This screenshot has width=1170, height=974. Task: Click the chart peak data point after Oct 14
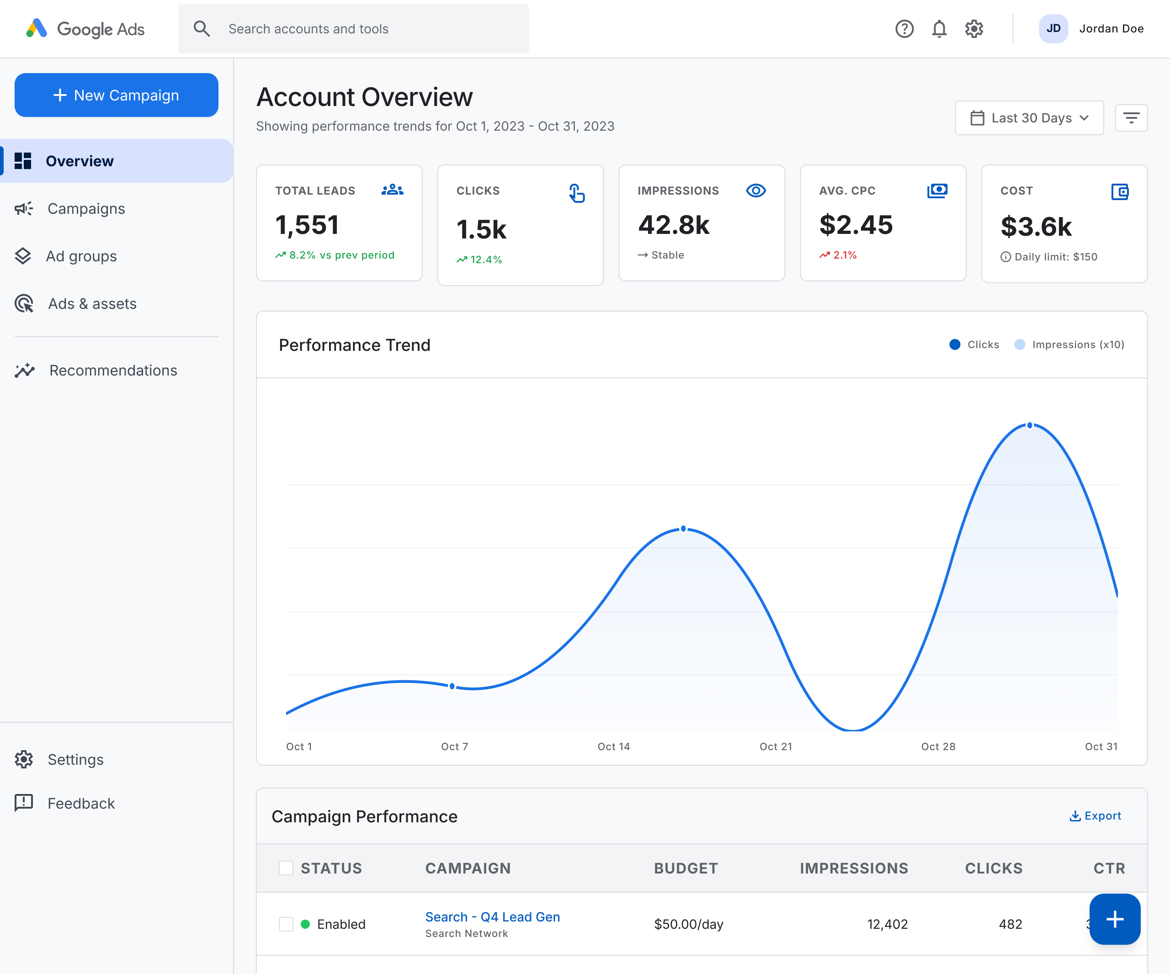pyautogui.click(x=684, y=529)
